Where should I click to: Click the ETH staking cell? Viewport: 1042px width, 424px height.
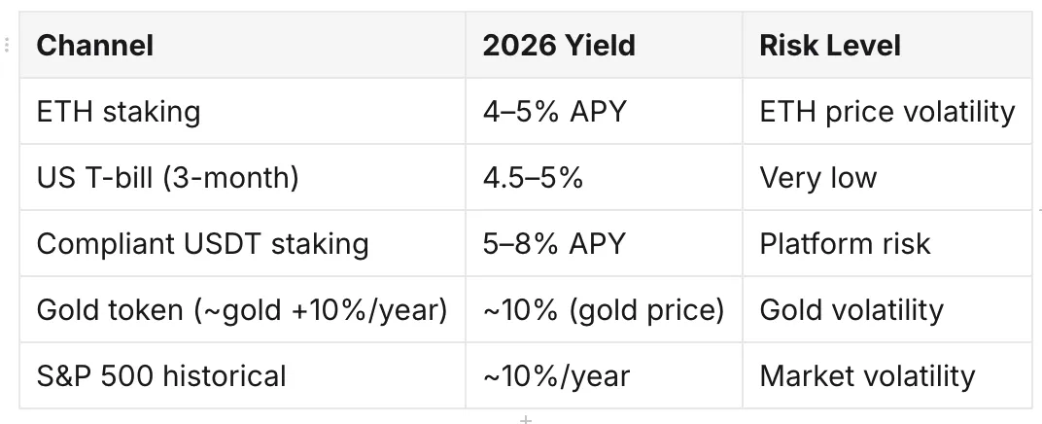243,111
